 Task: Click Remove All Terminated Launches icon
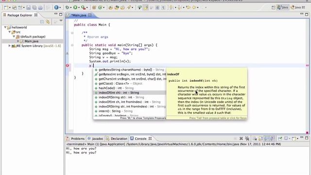[247, 139]
